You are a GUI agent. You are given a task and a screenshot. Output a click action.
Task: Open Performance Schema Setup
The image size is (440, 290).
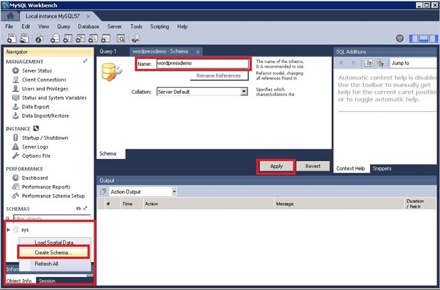[x=53, y=195]
